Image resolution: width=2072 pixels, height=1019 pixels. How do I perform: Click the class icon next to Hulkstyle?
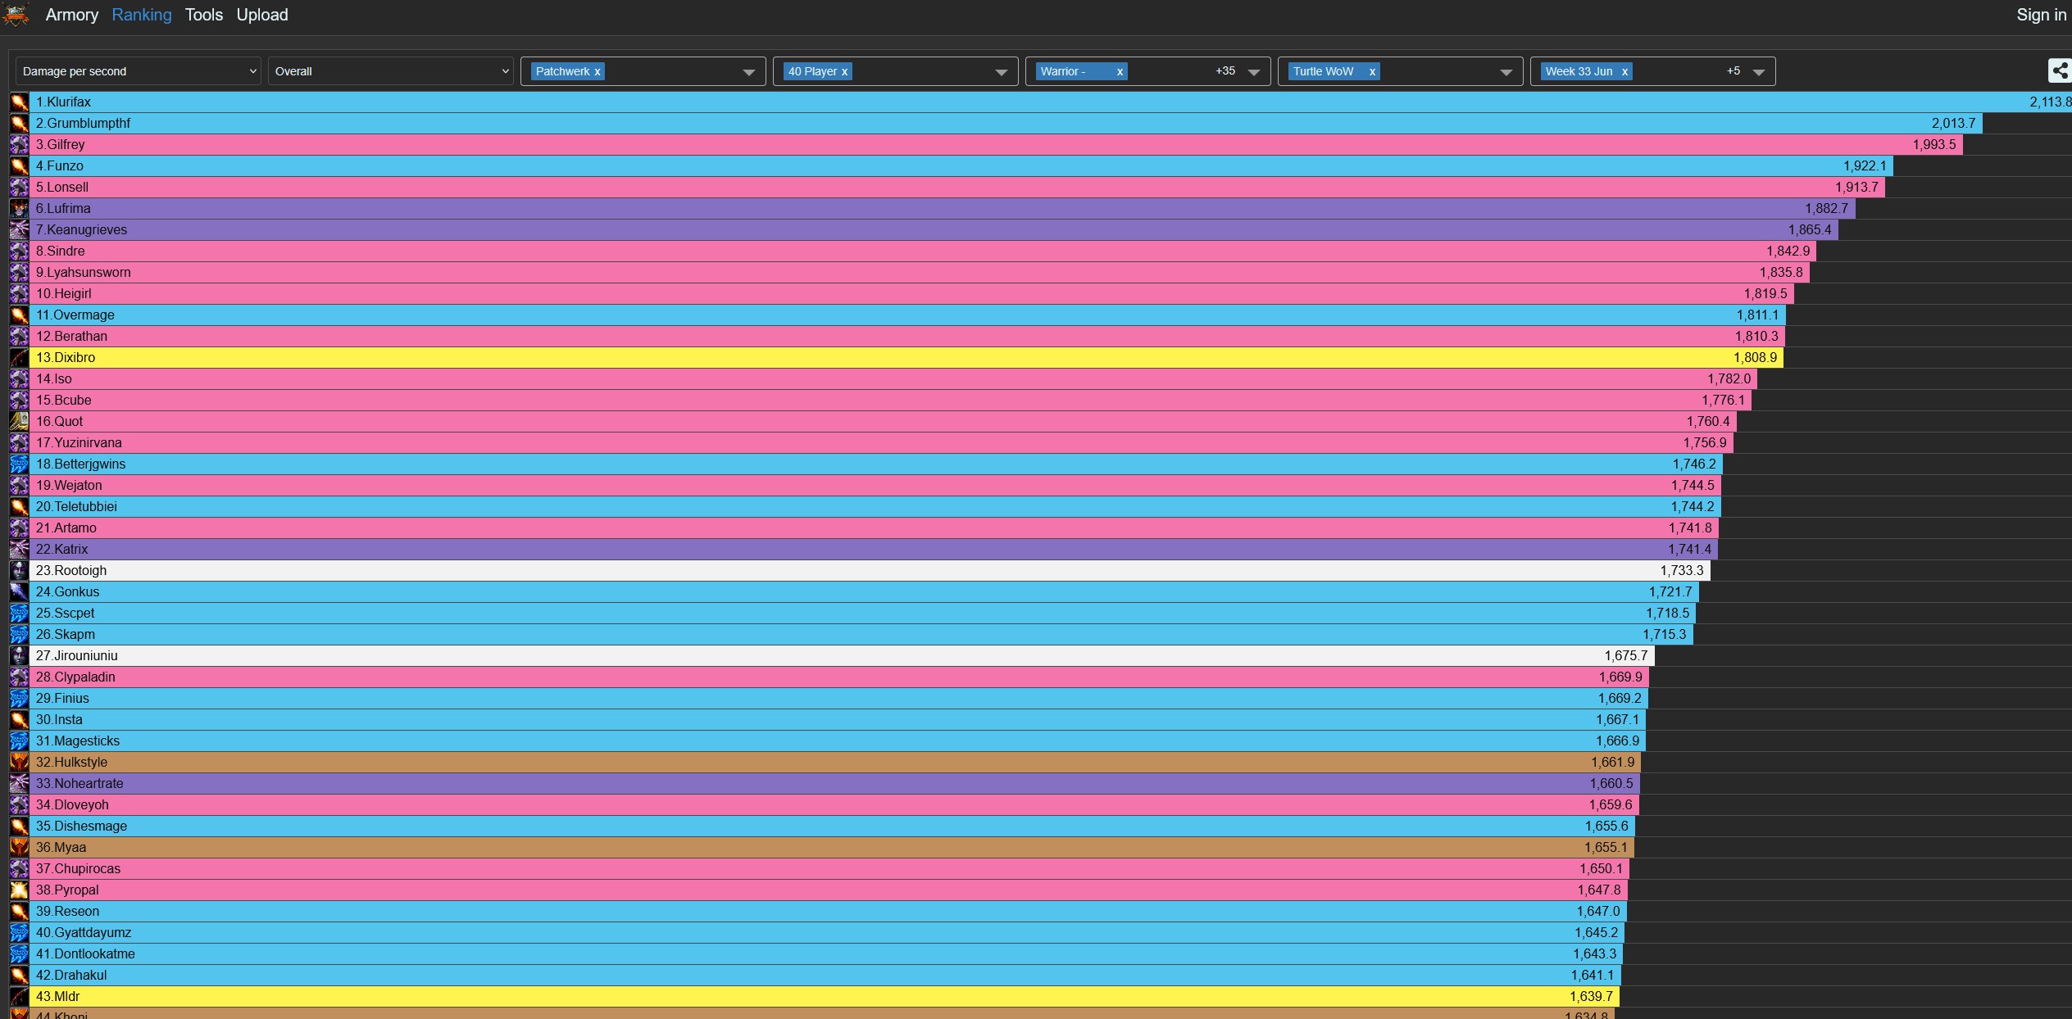click(19, 763)
